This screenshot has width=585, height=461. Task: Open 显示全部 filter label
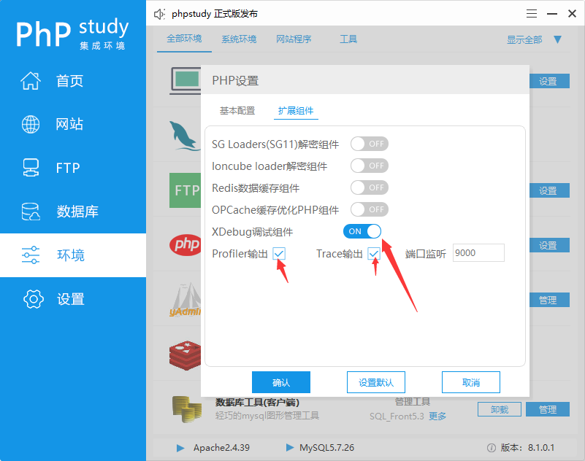point(524,40)
